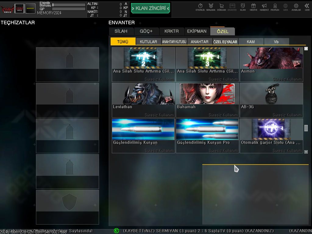Open the Etkinlik event timer icon
312x234 pixels.
pos(200,7)
